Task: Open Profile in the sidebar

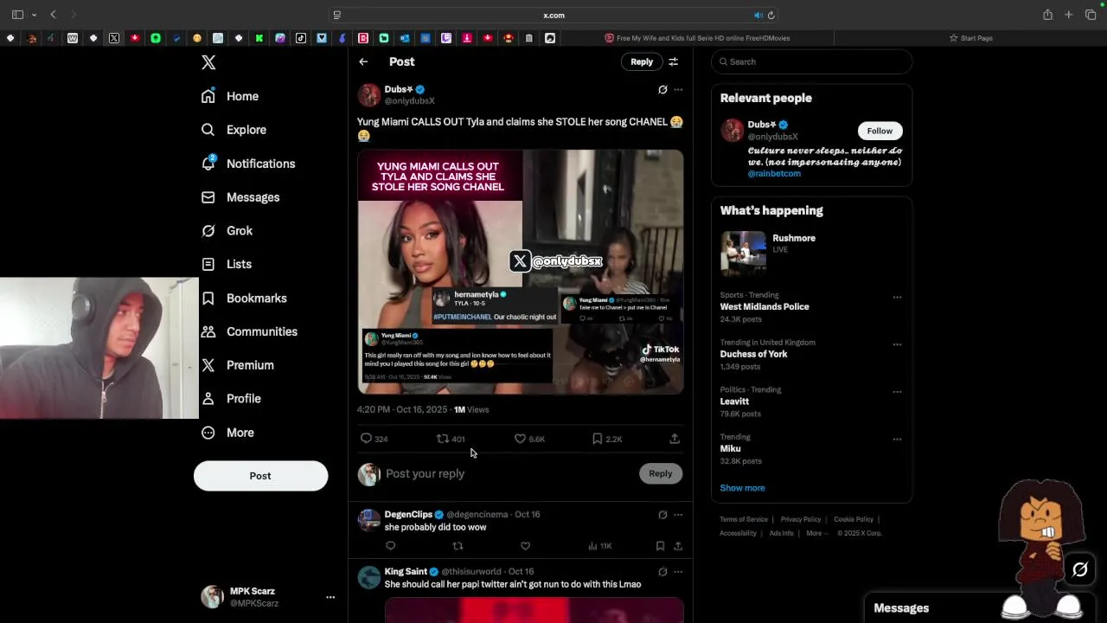Action: pyautogui.click(x=231, y=399)
